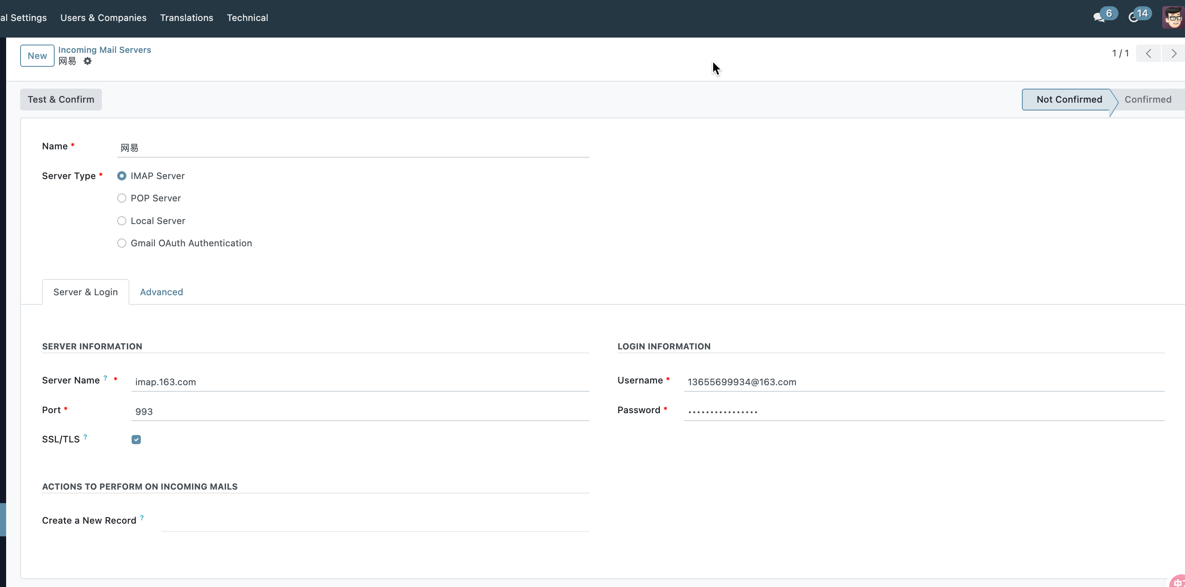Open the activities clock icon
The width and height of the screenshot is (1185, 587).
[1134, 17]
